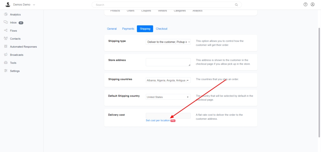Click the help question mark icon
321x152 pixels.
click(x=306, y=5)
